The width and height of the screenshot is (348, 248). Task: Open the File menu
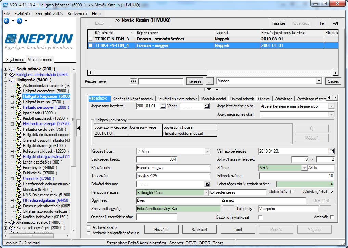7,14
